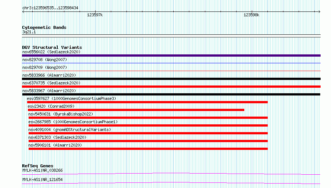Click the MYLK-AS1|NR_038266 gene label
The image size is (331, 188).
(42, 170)
